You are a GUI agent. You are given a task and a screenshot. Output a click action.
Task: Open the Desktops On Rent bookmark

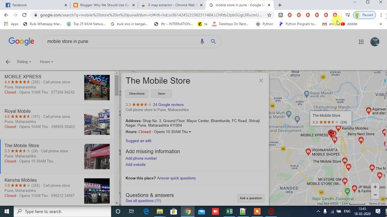coord(230,24)
